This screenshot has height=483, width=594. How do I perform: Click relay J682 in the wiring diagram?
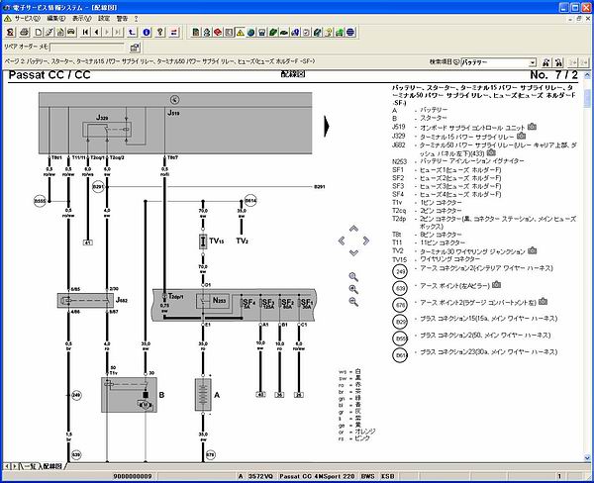click(85, 301)
